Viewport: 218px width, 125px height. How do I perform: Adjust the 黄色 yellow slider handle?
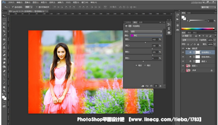153,55
